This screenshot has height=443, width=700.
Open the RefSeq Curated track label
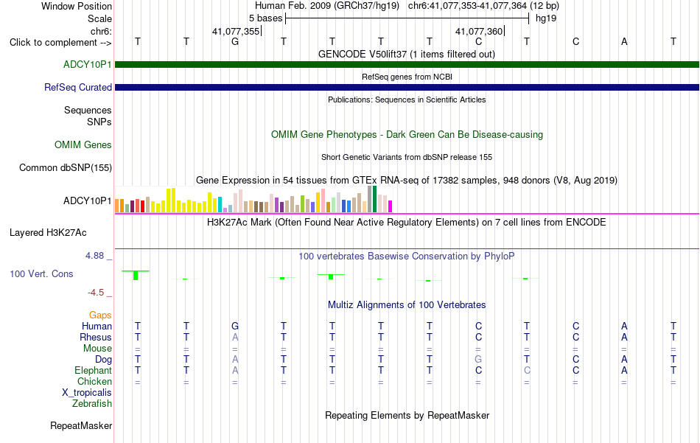click(78, 87)
